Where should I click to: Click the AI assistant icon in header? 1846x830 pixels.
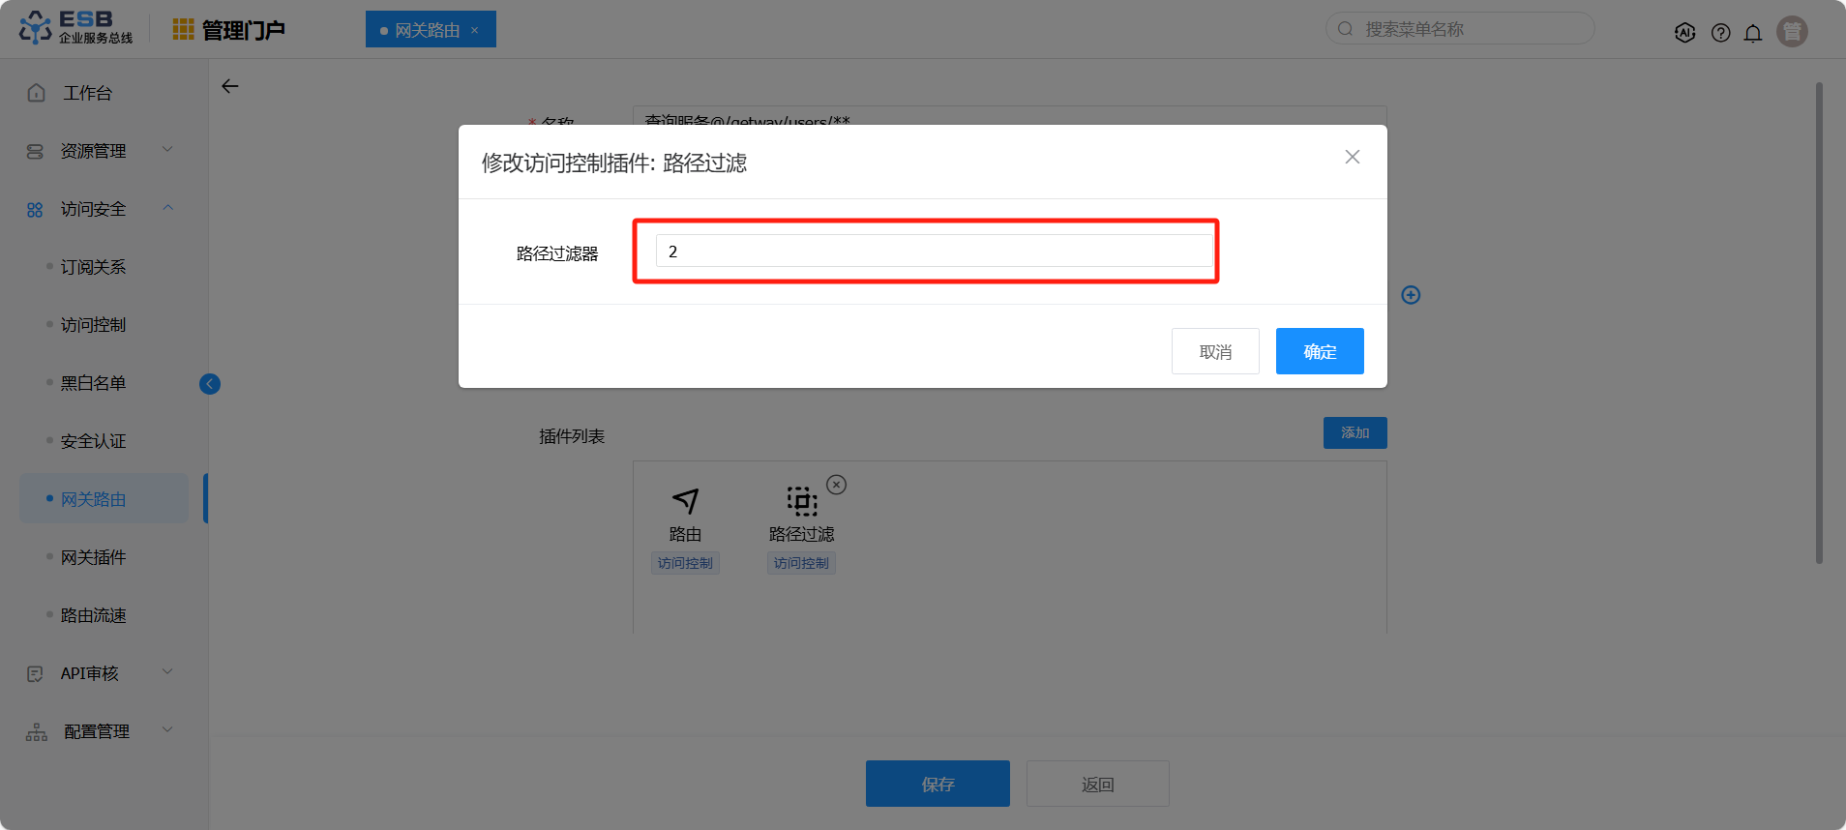[x=1684, y=32]
